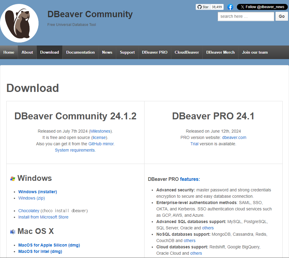This screenshot has width=289, height=258.
Task: Click the Advanced security: feature text
Action: click(x=176, y=190)
